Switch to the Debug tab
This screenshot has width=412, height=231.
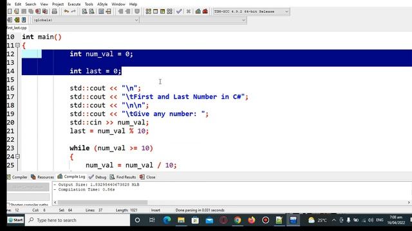[97, 177]
